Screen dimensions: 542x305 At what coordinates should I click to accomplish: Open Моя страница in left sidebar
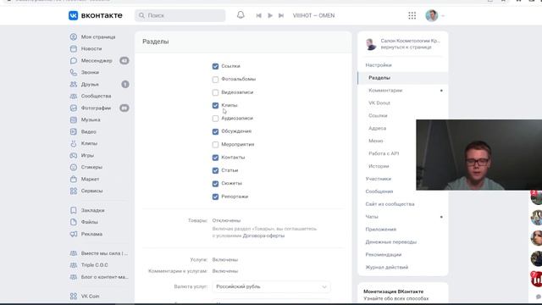pos(98,37)
